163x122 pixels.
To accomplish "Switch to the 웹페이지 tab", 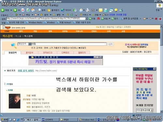I will tap(82, 53).
